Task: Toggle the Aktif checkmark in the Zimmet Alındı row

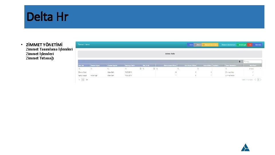Action: point(253,72)
